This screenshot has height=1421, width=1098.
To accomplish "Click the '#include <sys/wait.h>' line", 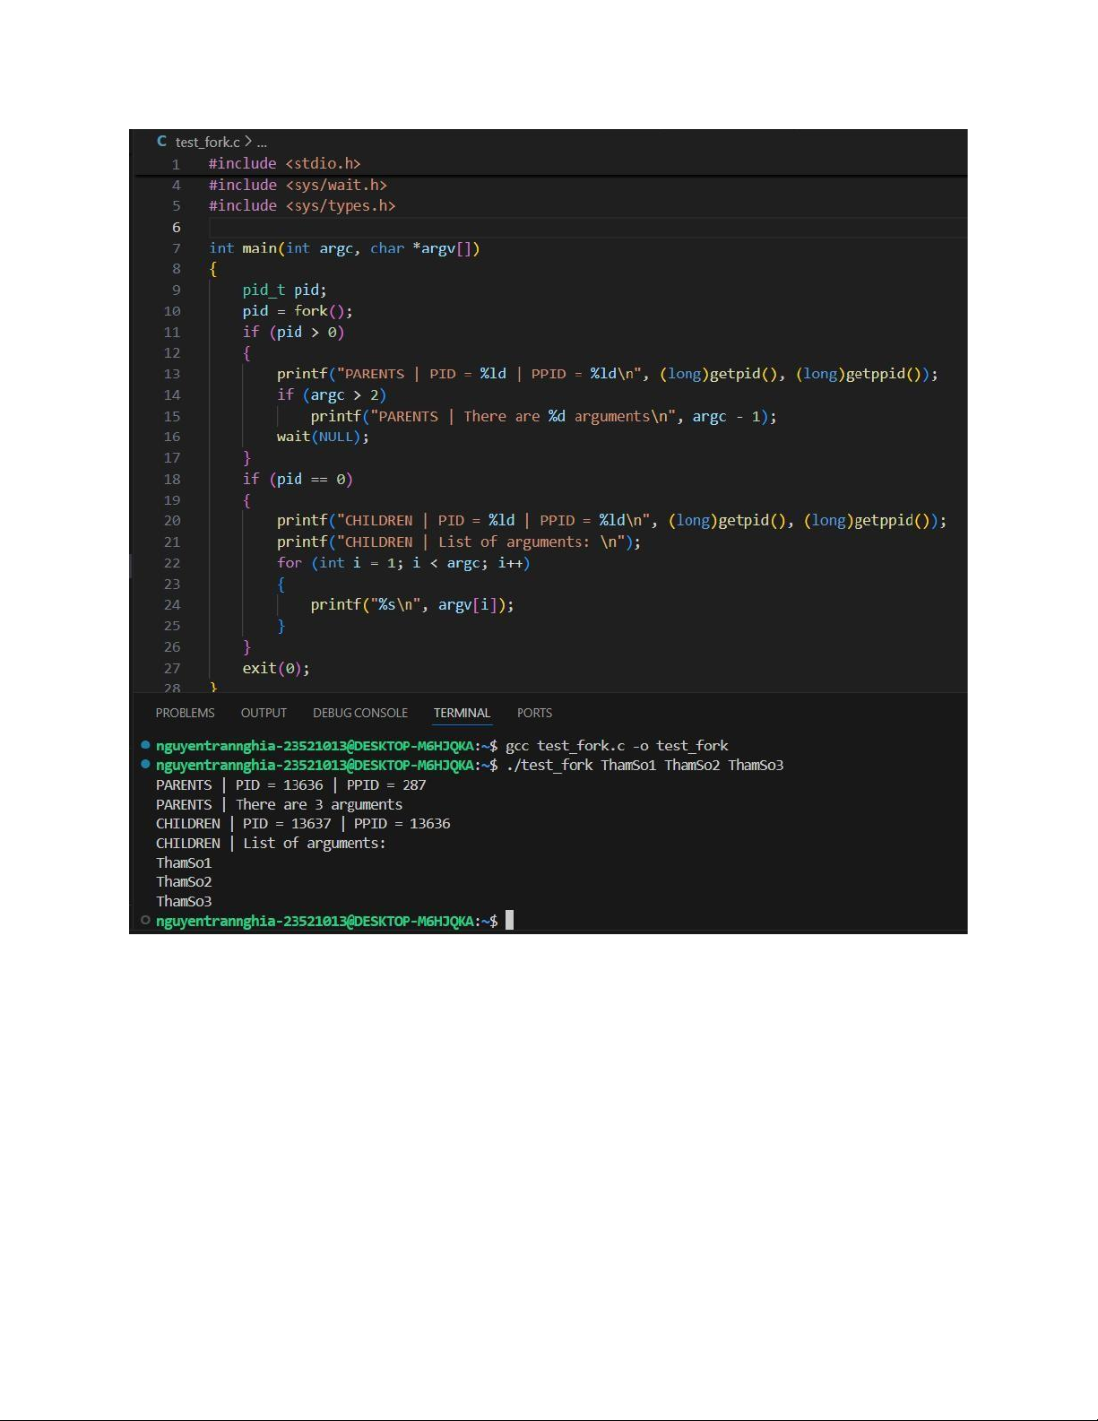I will (298, 185).
